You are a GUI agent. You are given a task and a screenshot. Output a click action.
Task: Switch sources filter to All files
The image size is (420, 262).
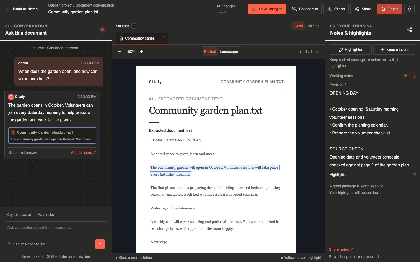[x=313, y=26]
